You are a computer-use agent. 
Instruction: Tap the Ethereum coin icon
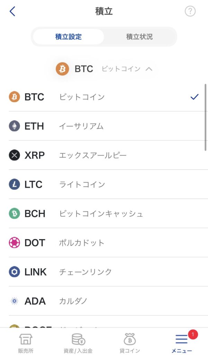click(x=15, y=126)
